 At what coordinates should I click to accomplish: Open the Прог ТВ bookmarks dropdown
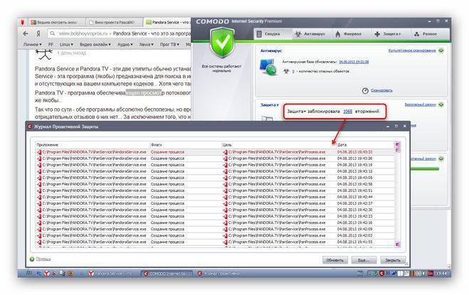coord(169,44)
